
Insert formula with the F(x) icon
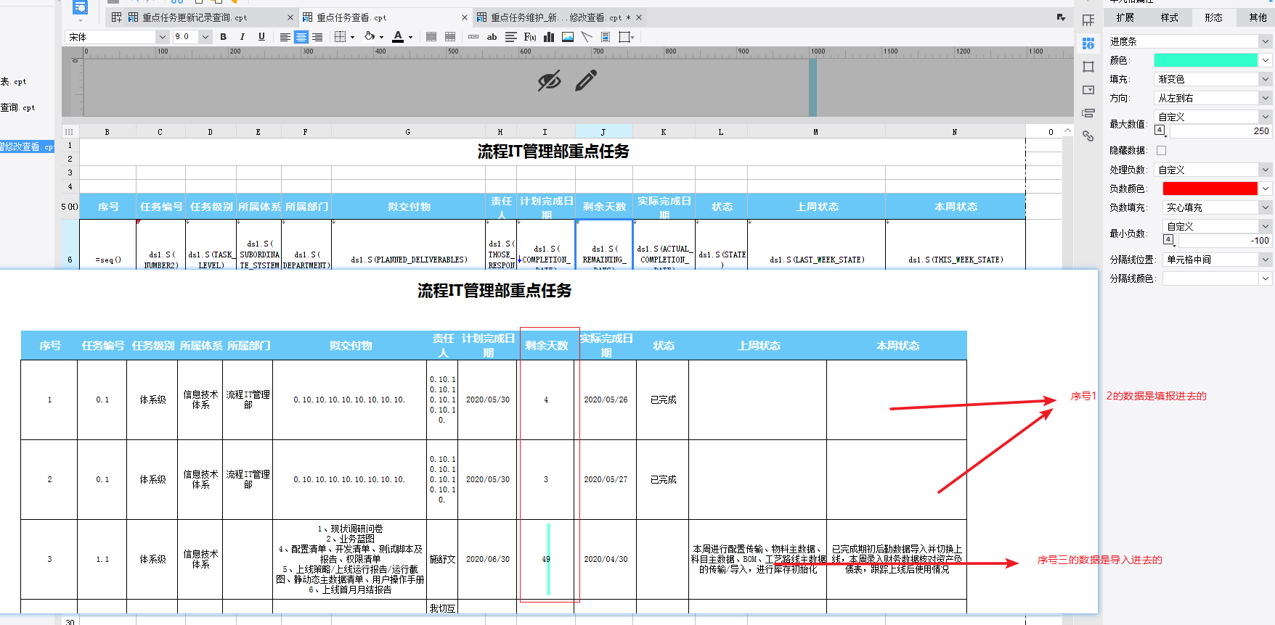[x=530, y=37]
